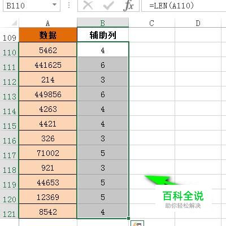
Task: Click the formula bar containing =LEN(A110)
Action: point(184,6)
